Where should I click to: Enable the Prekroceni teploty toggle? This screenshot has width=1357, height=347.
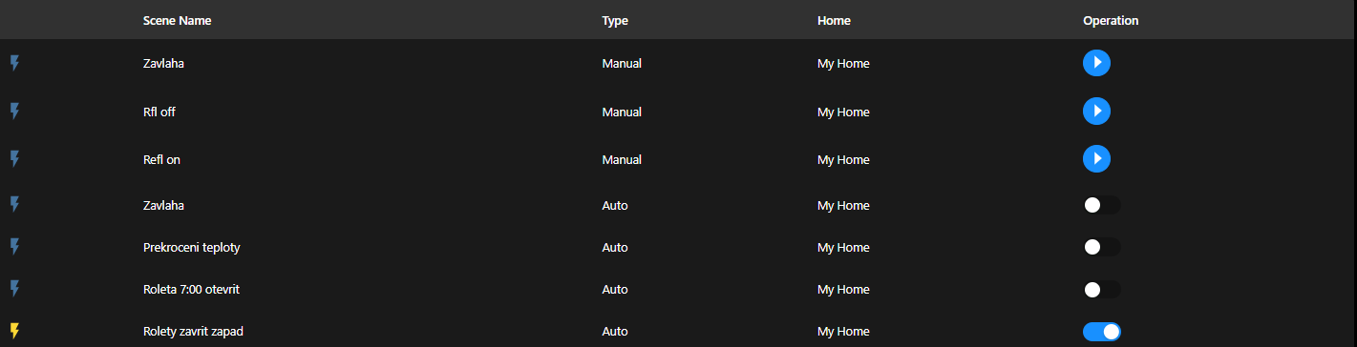pos(1102,247)
